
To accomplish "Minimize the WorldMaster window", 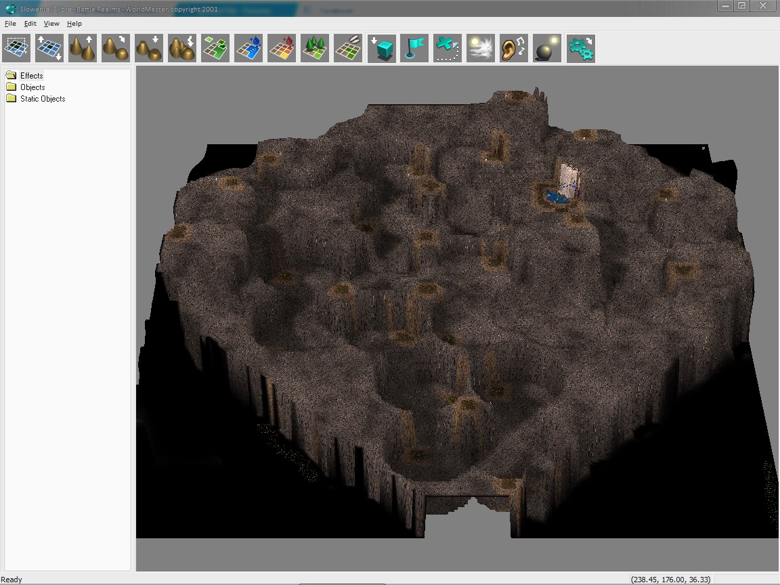I will click(724, 6).
